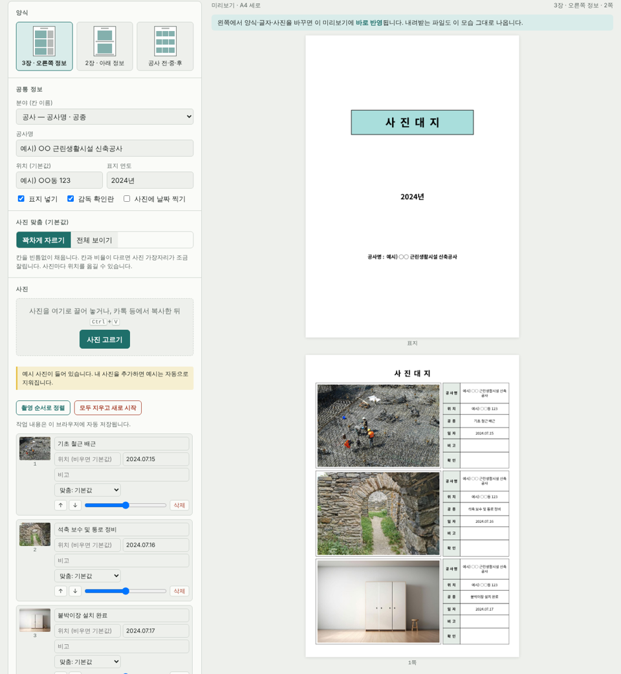Click the wardrobe room photo in preview page
This screenshot has height=674, width=621.
378,602
